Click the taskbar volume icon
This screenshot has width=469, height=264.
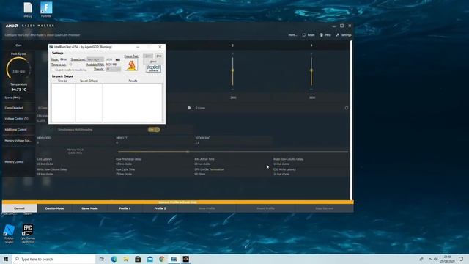[x=436, y=259]
